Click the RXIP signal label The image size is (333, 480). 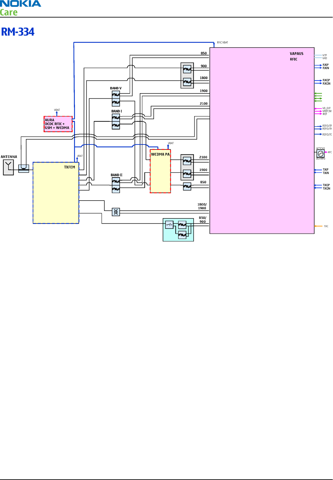coord(326,65)
